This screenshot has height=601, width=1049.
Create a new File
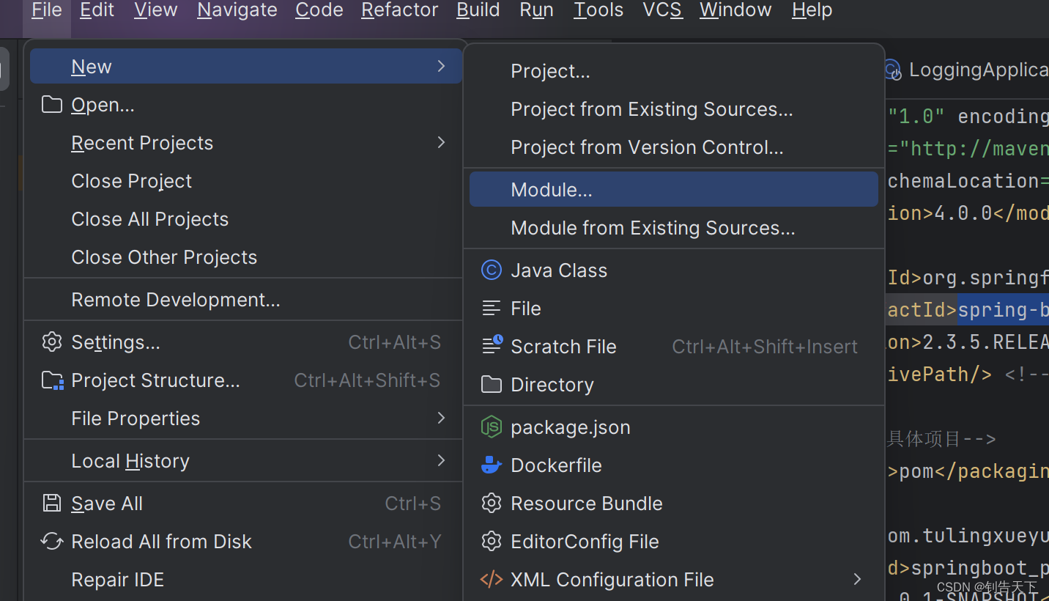point(674,309)
